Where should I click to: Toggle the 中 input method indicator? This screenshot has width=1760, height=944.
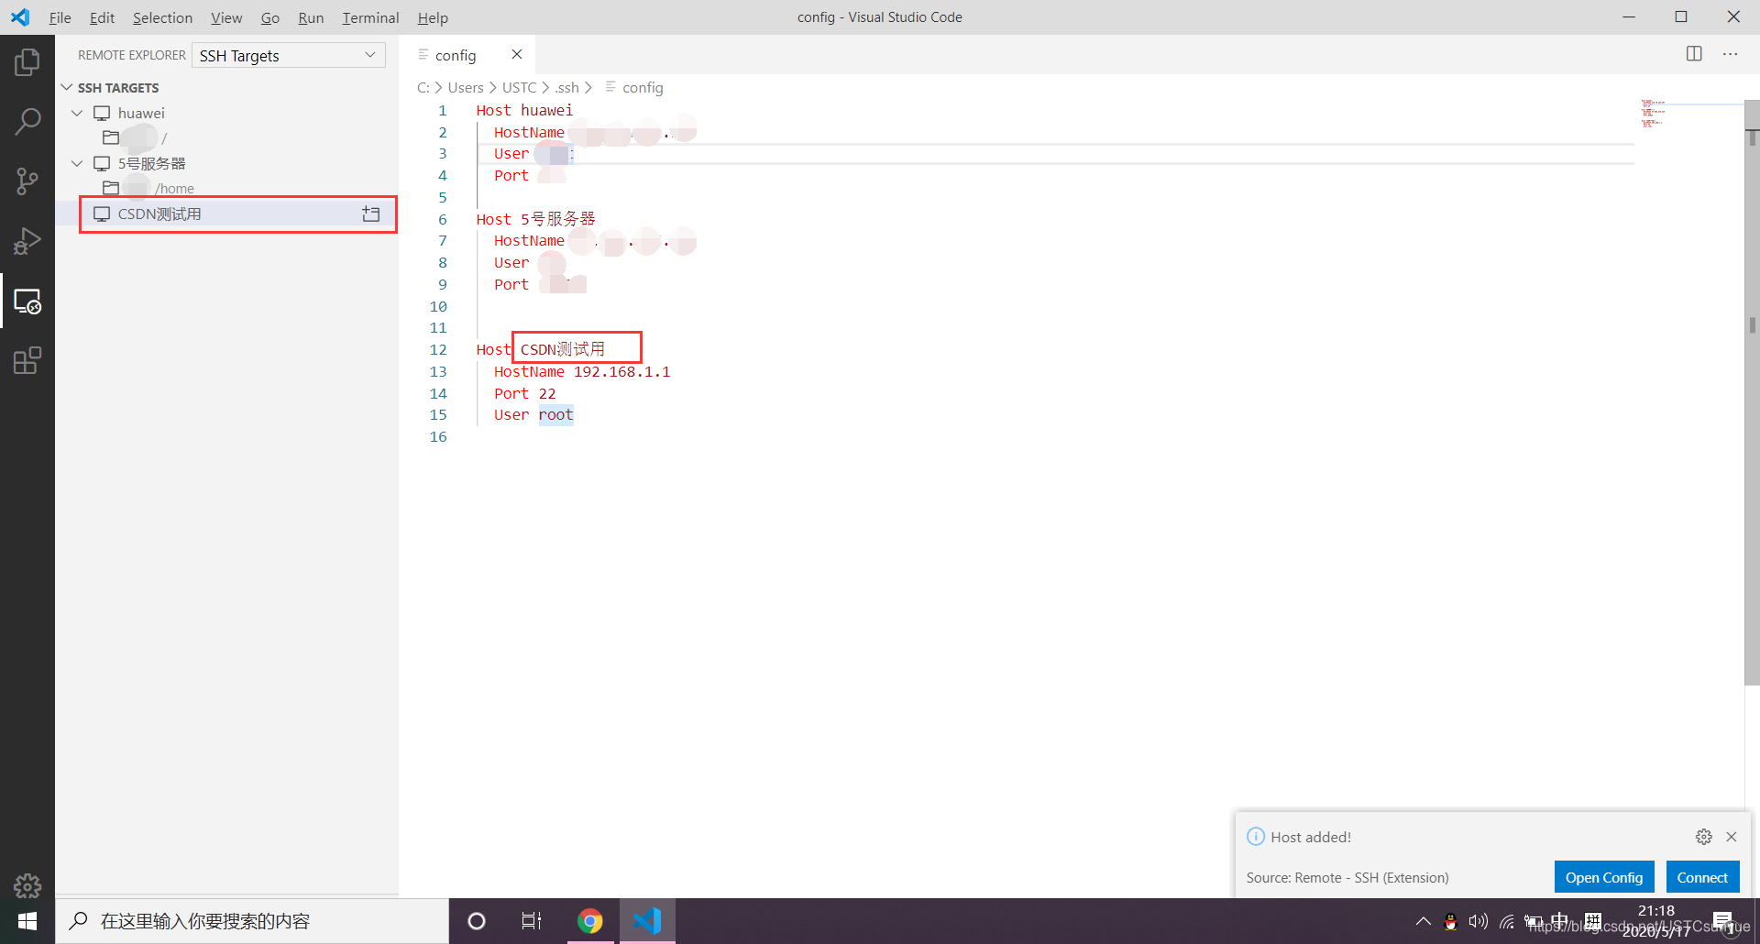click(1559, 921)
